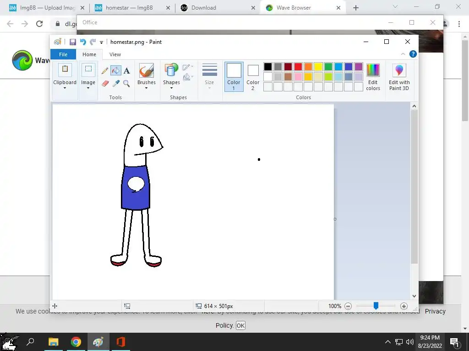Click the Paint Help question mark icon
The image size is (469, 351).
[413, 54]
